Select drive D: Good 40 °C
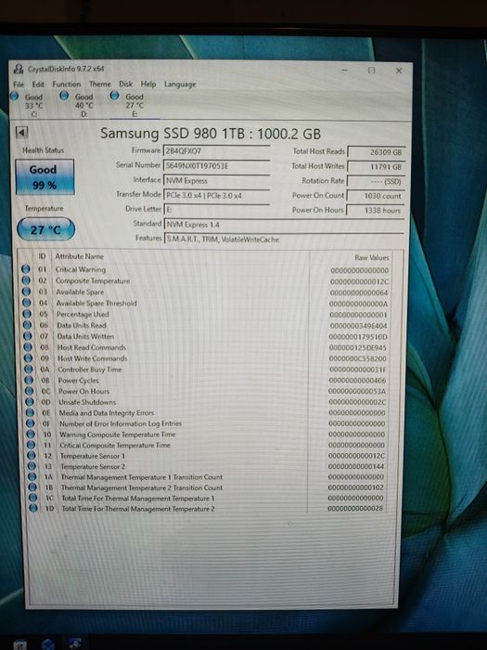The height and width of the screenshot is (650, 487). coord(79,104)
